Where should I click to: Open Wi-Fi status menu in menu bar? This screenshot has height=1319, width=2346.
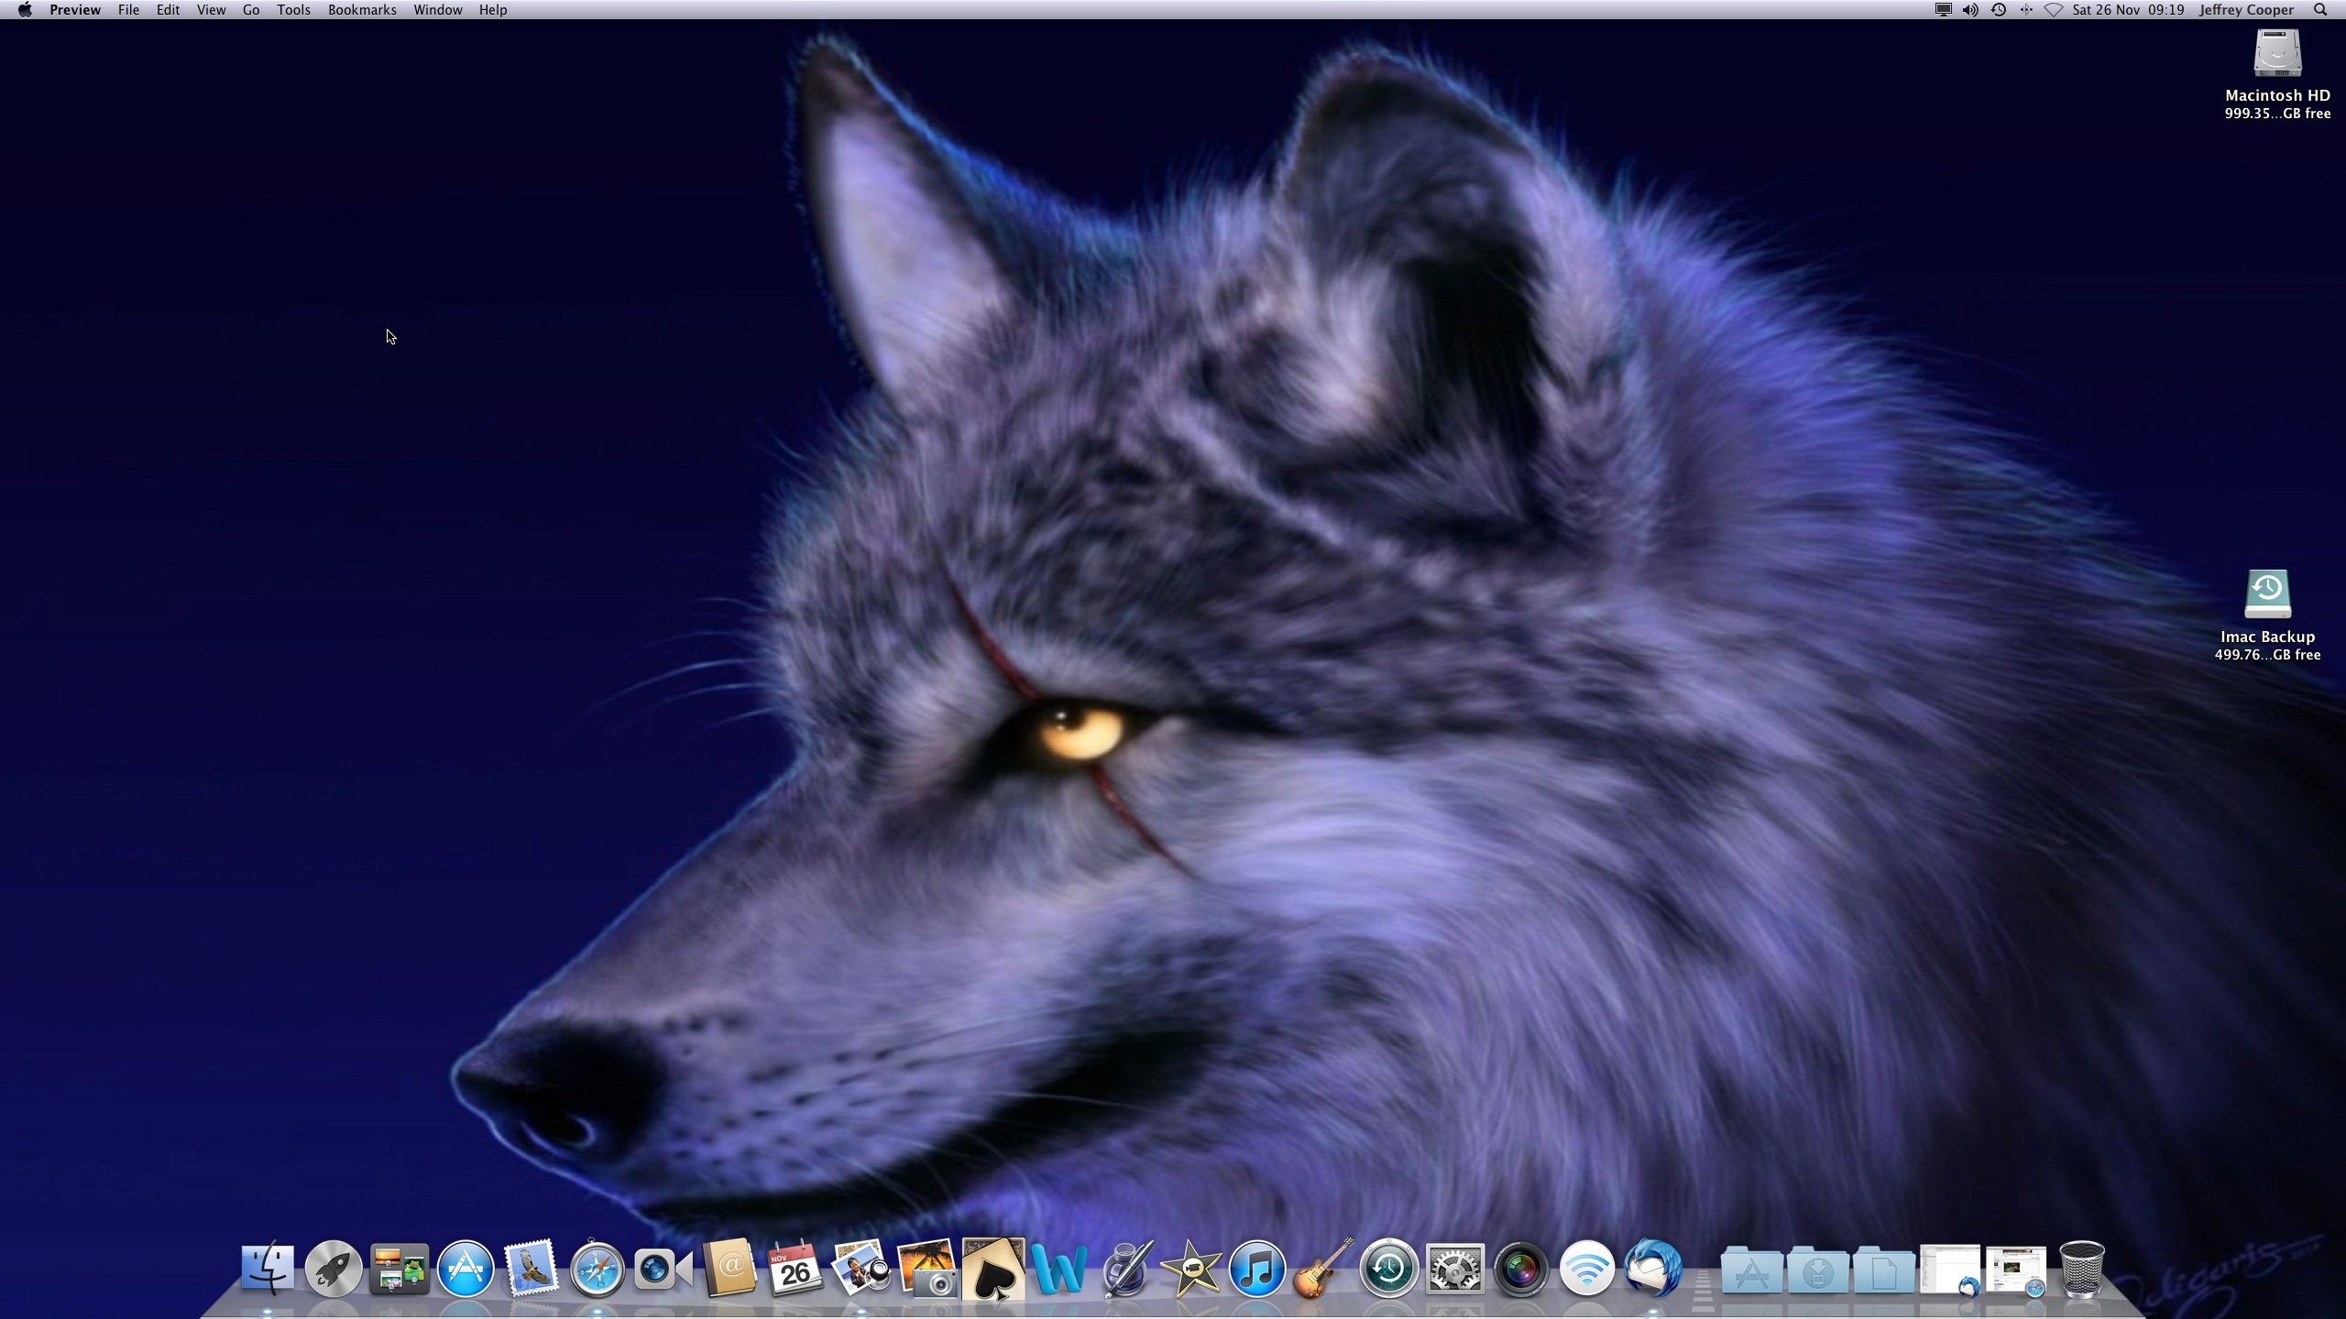point(2054,10)
